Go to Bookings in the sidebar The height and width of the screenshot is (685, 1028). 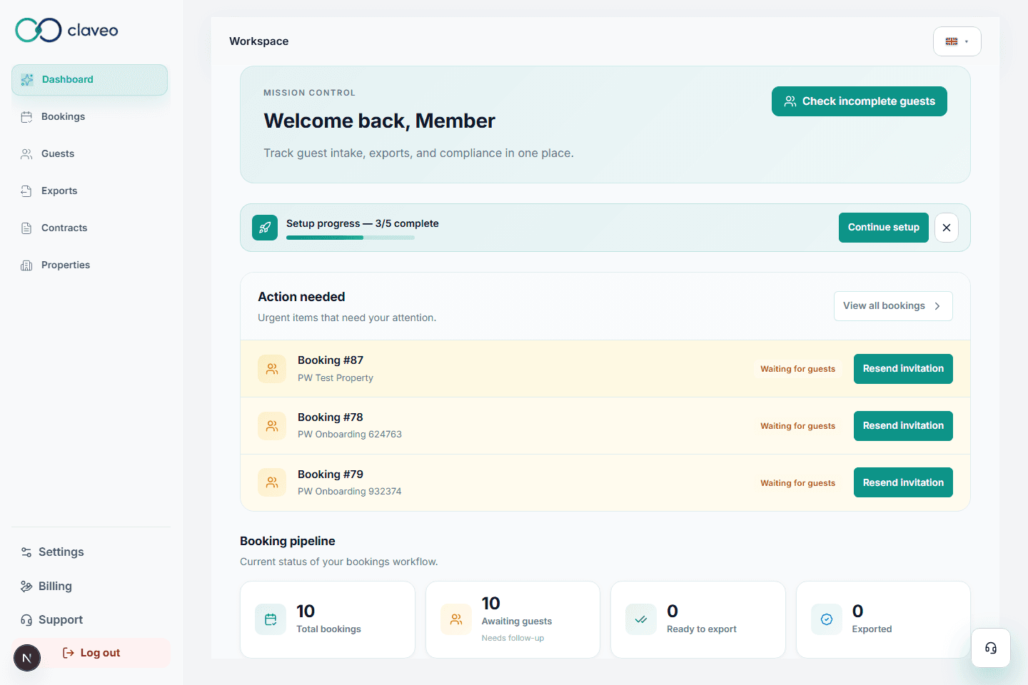point(89,117)
